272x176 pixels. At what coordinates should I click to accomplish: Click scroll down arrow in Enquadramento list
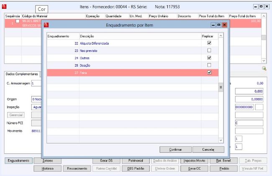pos(221,140)
